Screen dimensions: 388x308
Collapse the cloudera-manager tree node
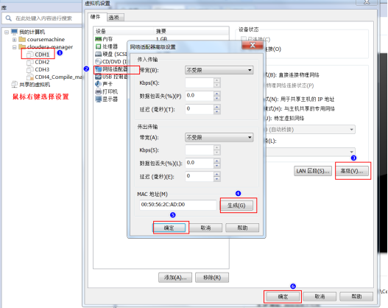tap(14, 47)
